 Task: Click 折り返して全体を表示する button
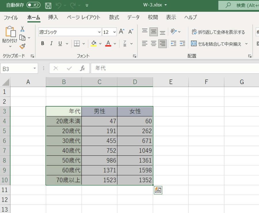[x=218, y=32]
